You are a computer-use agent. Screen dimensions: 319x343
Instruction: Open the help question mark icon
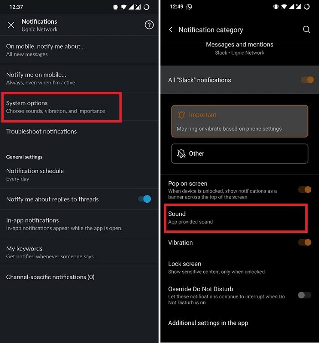[x=149, y=25]
